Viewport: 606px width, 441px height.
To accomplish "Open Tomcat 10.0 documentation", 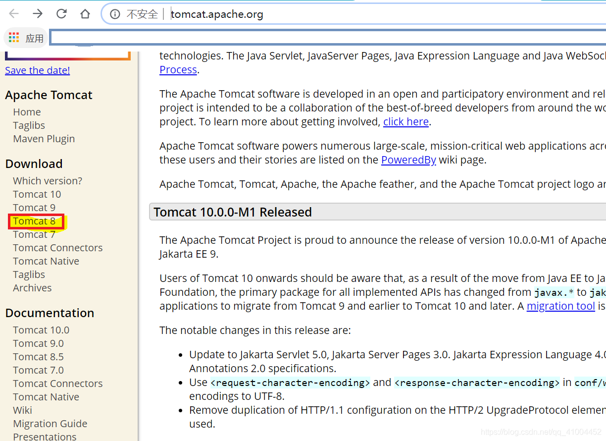I will (41, 330).
